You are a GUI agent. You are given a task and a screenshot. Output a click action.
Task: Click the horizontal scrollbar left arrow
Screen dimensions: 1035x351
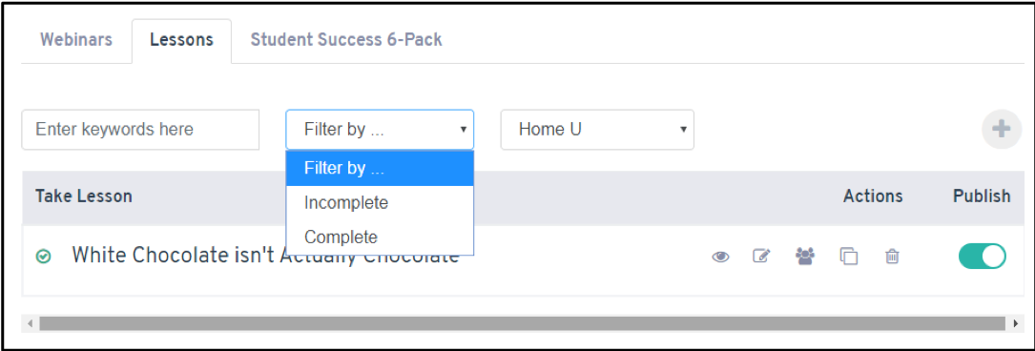[30, 323]
